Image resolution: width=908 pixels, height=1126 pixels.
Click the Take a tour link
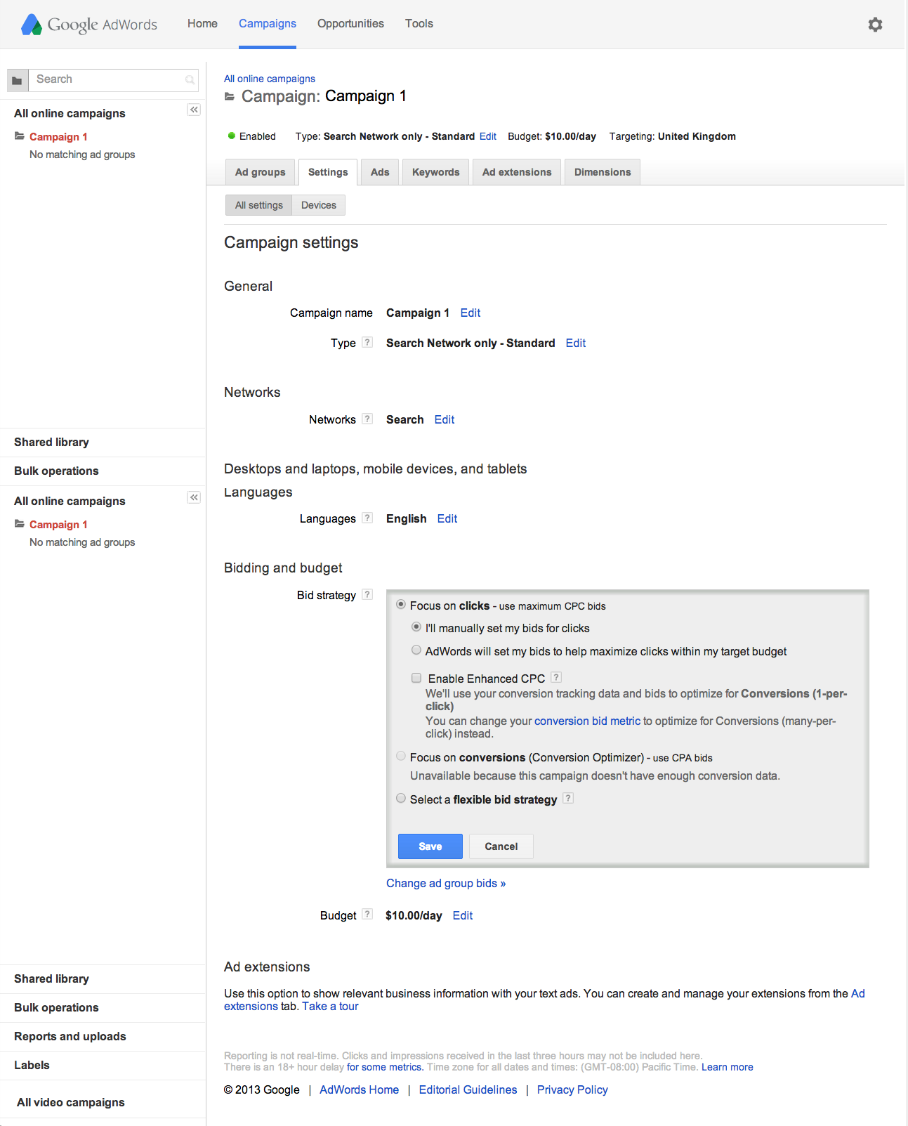330,1006
